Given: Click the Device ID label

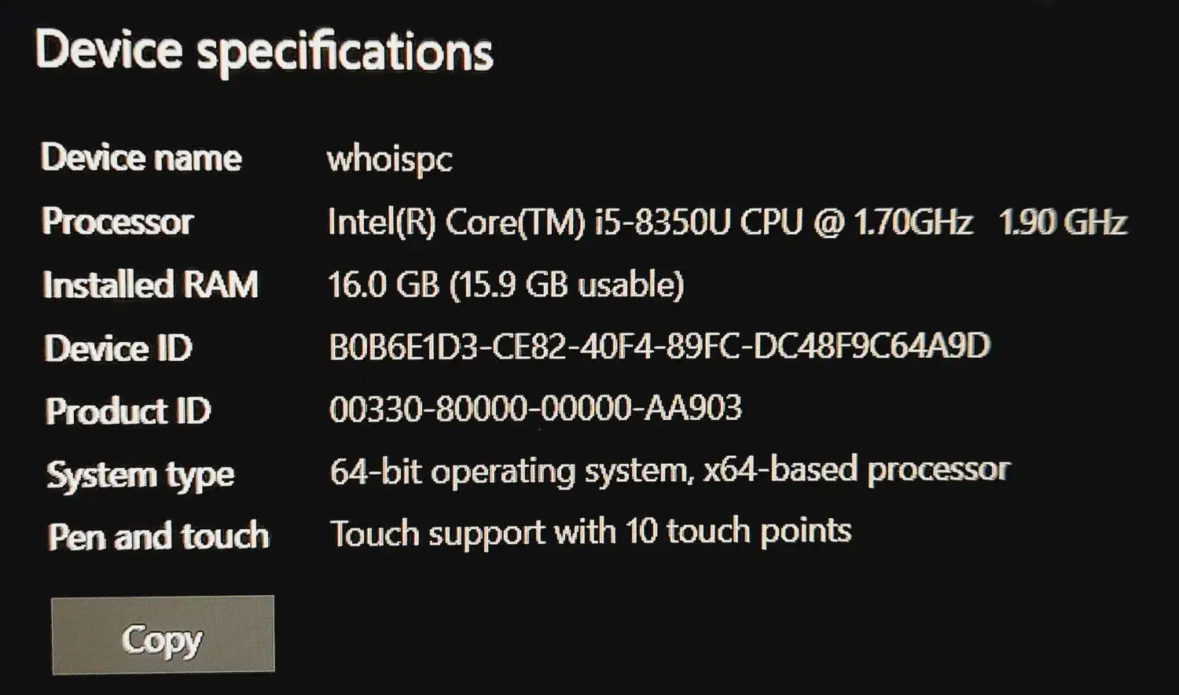Looking at the screenshot, I should 119,348.
